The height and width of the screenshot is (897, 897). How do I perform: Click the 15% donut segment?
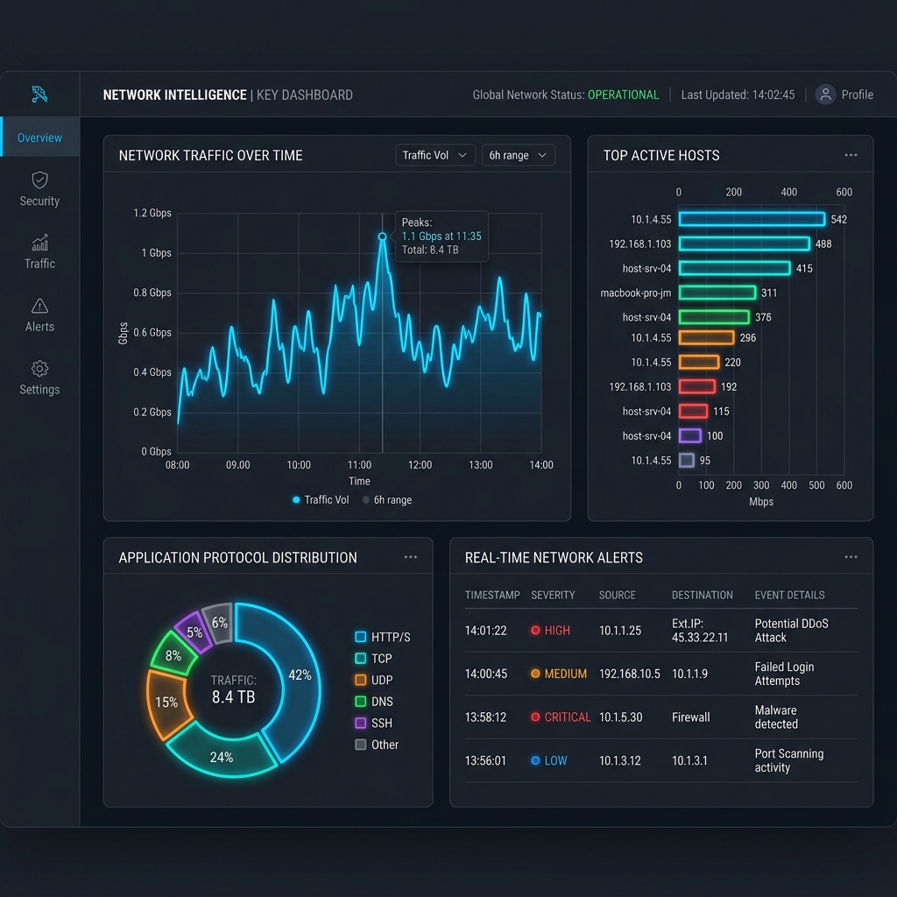coord(166,703)
